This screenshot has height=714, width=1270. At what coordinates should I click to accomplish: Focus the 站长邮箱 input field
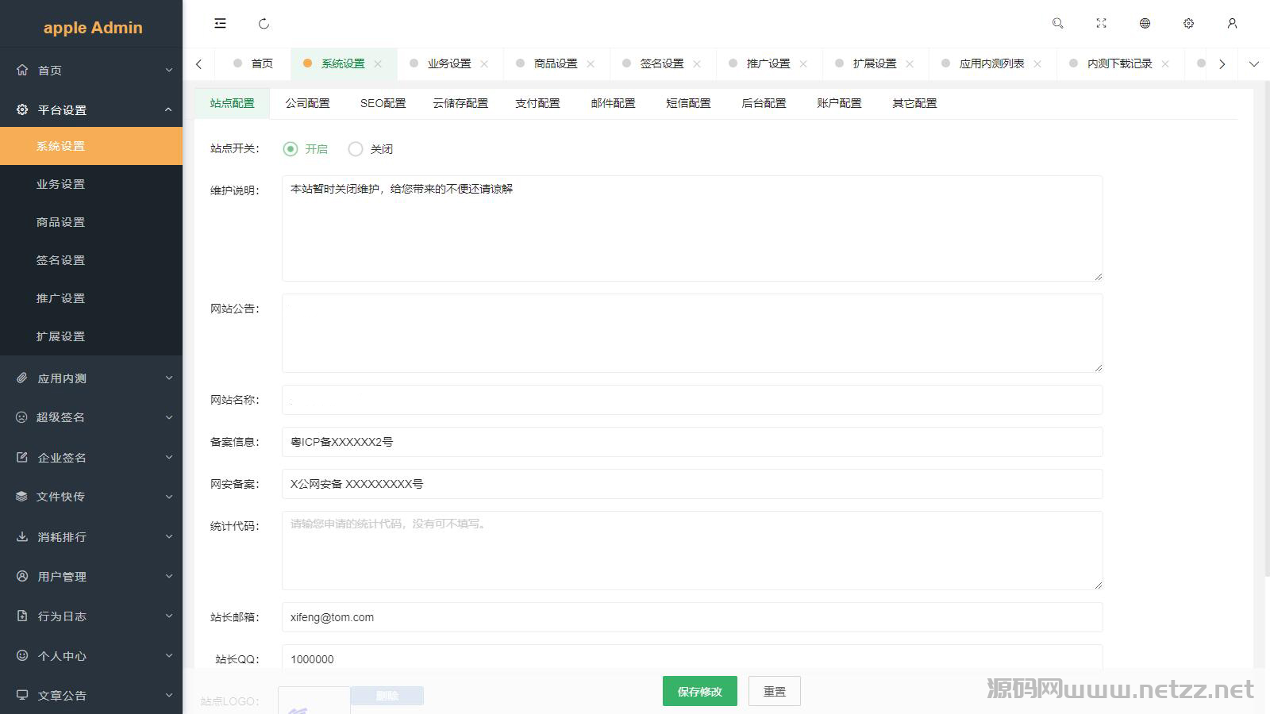point(692,617)
